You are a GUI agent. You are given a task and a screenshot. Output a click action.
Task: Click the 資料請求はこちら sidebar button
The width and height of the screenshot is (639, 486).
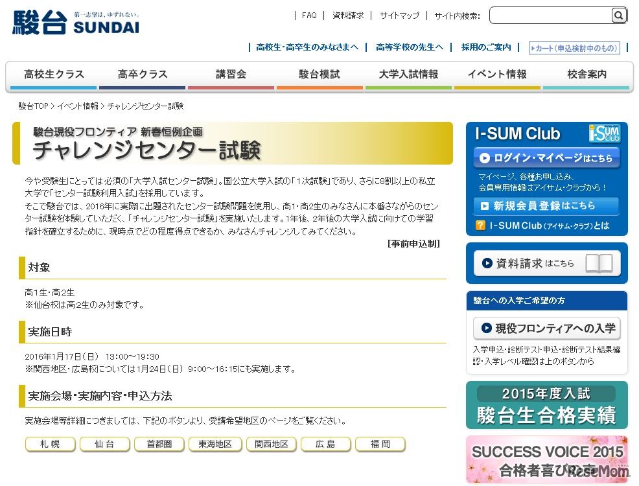pyautogui.click(x=547, y=263)
